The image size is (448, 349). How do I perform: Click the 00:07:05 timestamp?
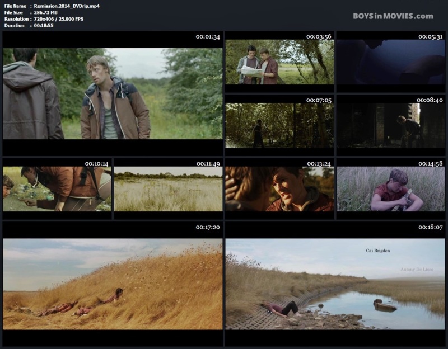coord(319,100)
